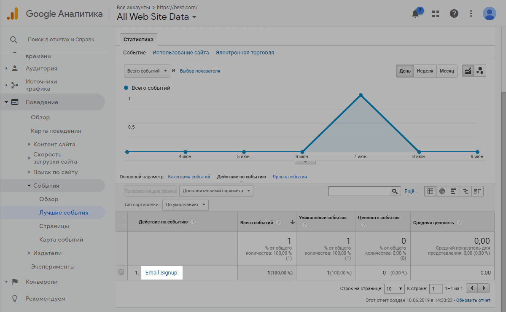Open the Google apps grid icon

pyautogui.click(x=436, y=13)
